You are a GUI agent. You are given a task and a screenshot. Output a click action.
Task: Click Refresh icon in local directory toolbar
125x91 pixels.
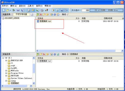[58, 54]
